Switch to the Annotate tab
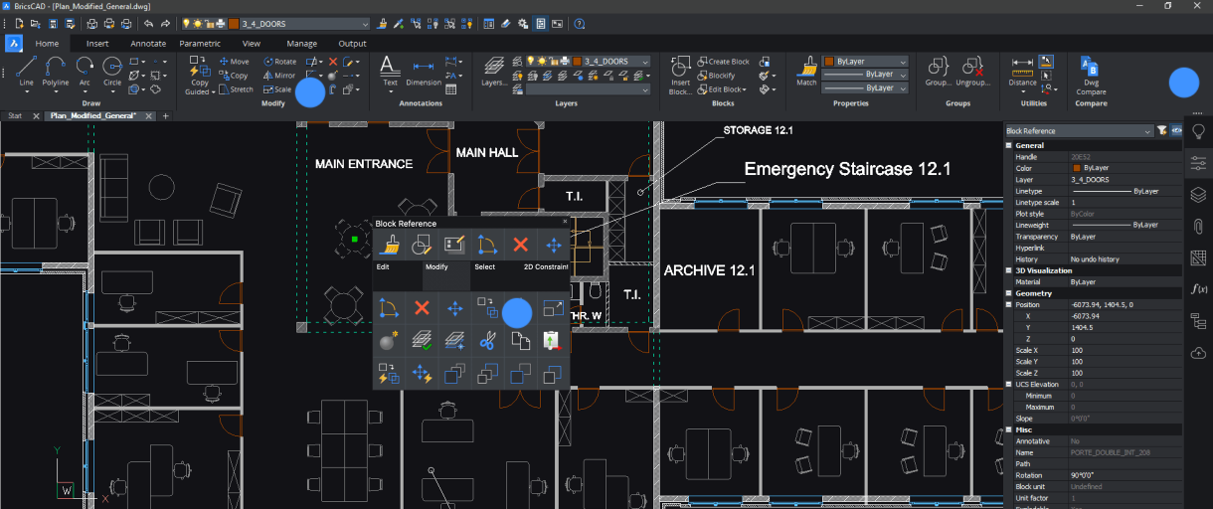Viewport: 1213px width, 509px height. pyautogui.click(x=148, y=44)
